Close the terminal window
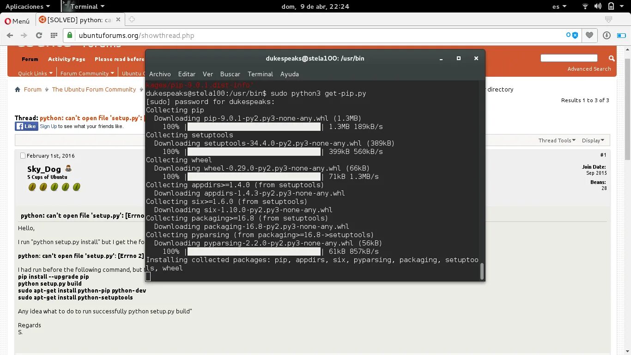Screen dimensions: 631x355 pyautogui.click(x=476, y=58)
